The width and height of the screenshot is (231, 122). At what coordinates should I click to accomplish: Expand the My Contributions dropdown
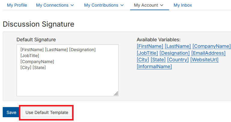tap(104, 5)
